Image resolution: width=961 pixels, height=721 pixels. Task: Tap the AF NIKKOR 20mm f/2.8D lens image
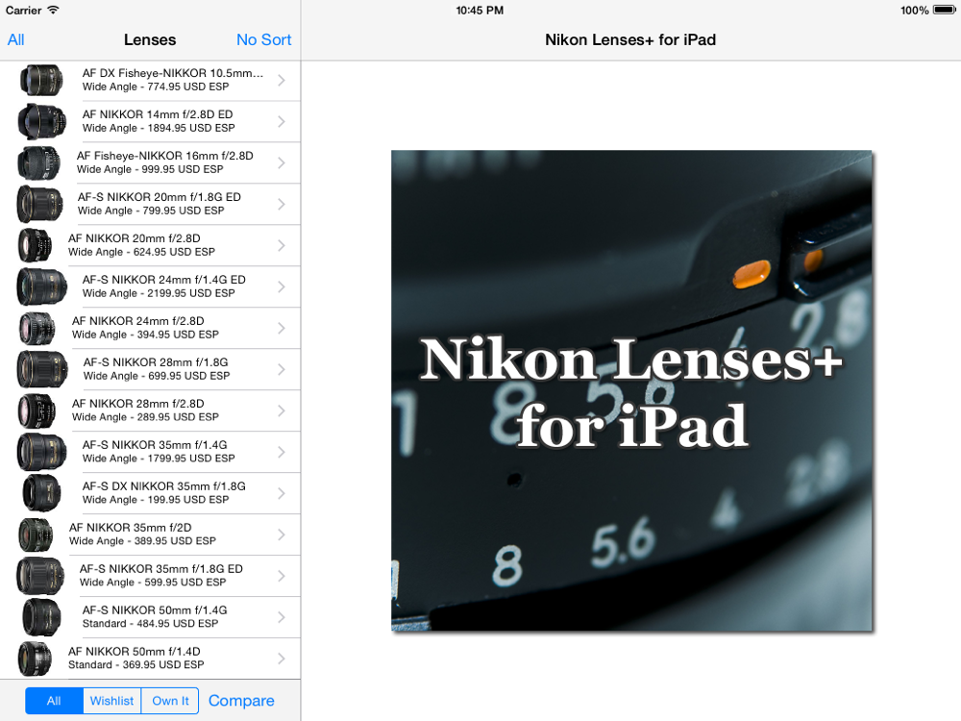tap(35, 245)
